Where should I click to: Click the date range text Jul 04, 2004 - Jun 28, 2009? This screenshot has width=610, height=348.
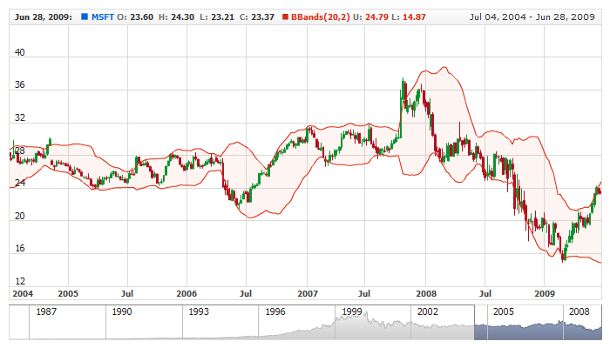pos(536,16)
